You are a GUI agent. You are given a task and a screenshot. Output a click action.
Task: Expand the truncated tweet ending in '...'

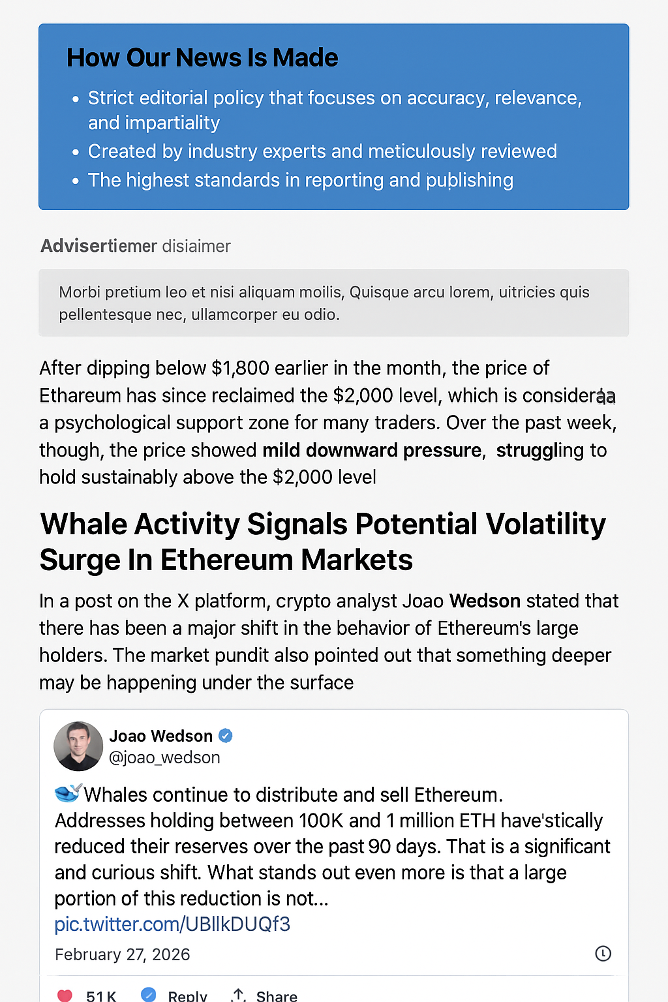pyautogui.click(x=318, y=898)
